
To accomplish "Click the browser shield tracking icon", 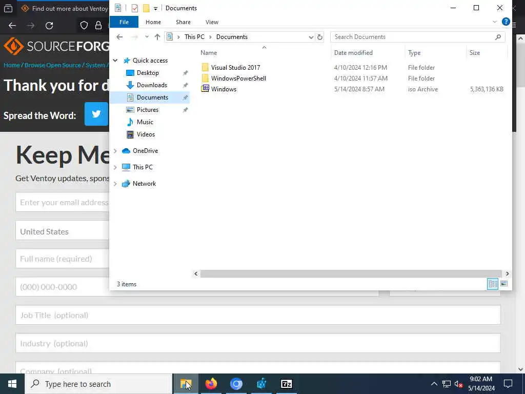I will [84, 26].
